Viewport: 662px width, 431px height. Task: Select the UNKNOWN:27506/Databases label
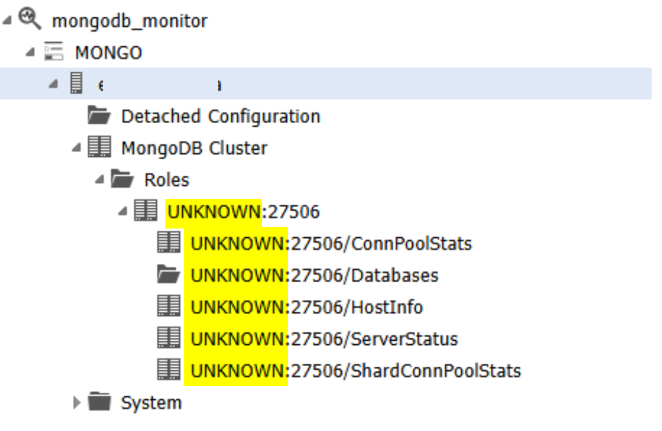click(x=315, y=275)
